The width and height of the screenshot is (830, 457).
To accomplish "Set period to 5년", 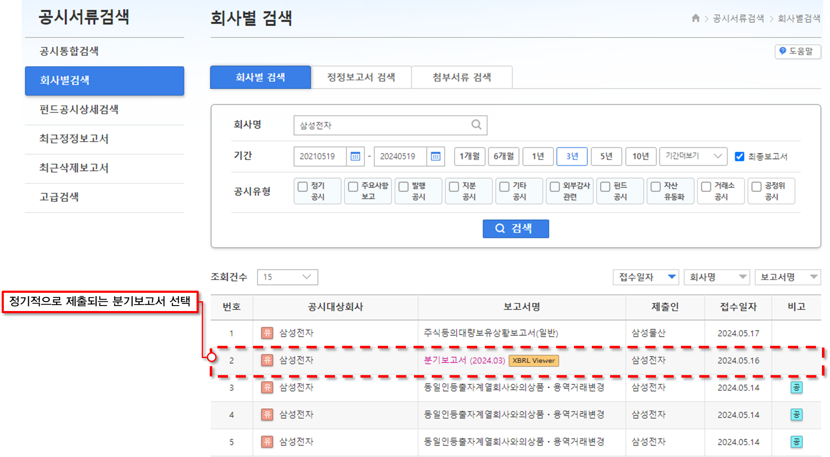I will pos(606,156).
